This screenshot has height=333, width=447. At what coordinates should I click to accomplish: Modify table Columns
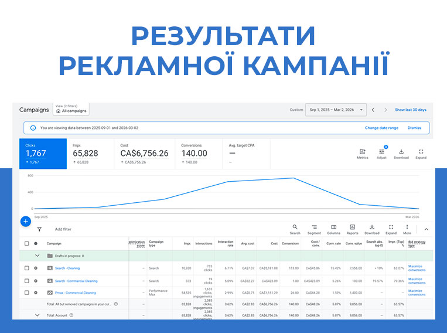tap(333, 229)
